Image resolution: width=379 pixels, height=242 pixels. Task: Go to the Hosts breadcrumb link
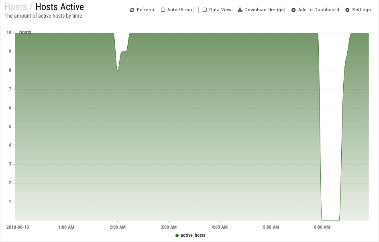click(x=16, y=7)
